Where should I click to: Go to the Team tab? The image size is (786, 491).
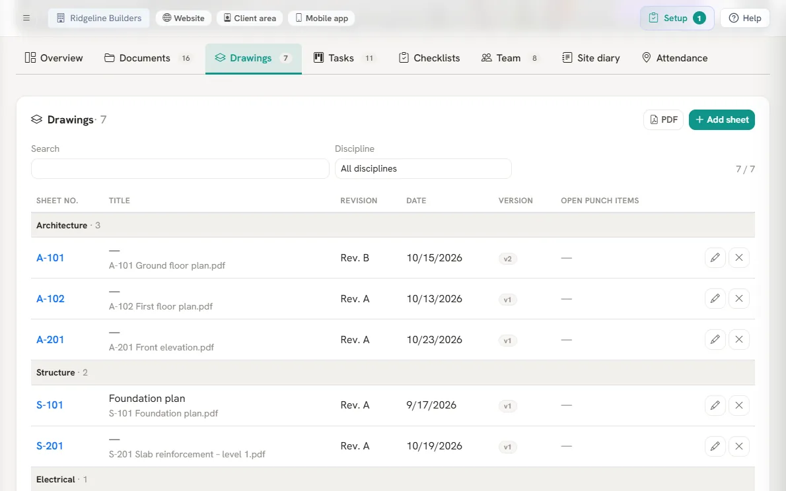[x=510, y=58]
